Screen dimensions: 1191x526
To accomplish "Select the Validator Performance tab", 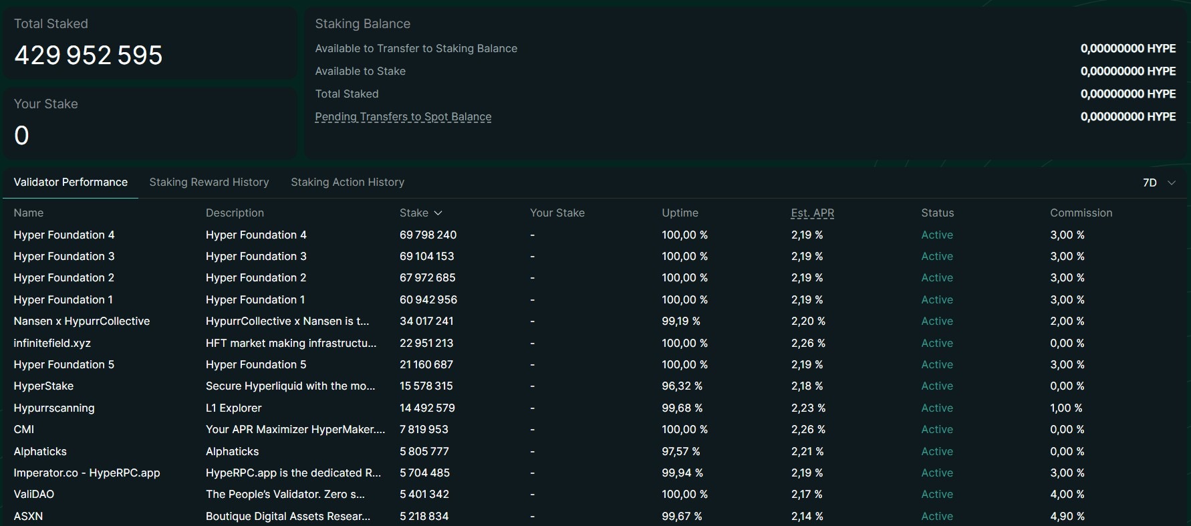I will pos(71,182).
